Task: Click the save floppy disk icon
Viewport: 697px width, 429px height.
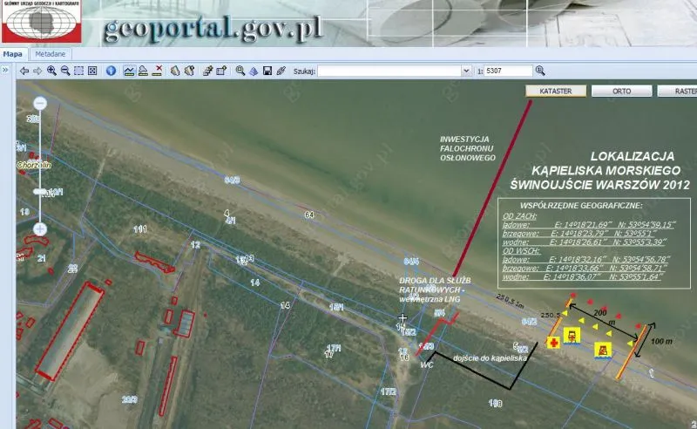Action: coord(267,71)
